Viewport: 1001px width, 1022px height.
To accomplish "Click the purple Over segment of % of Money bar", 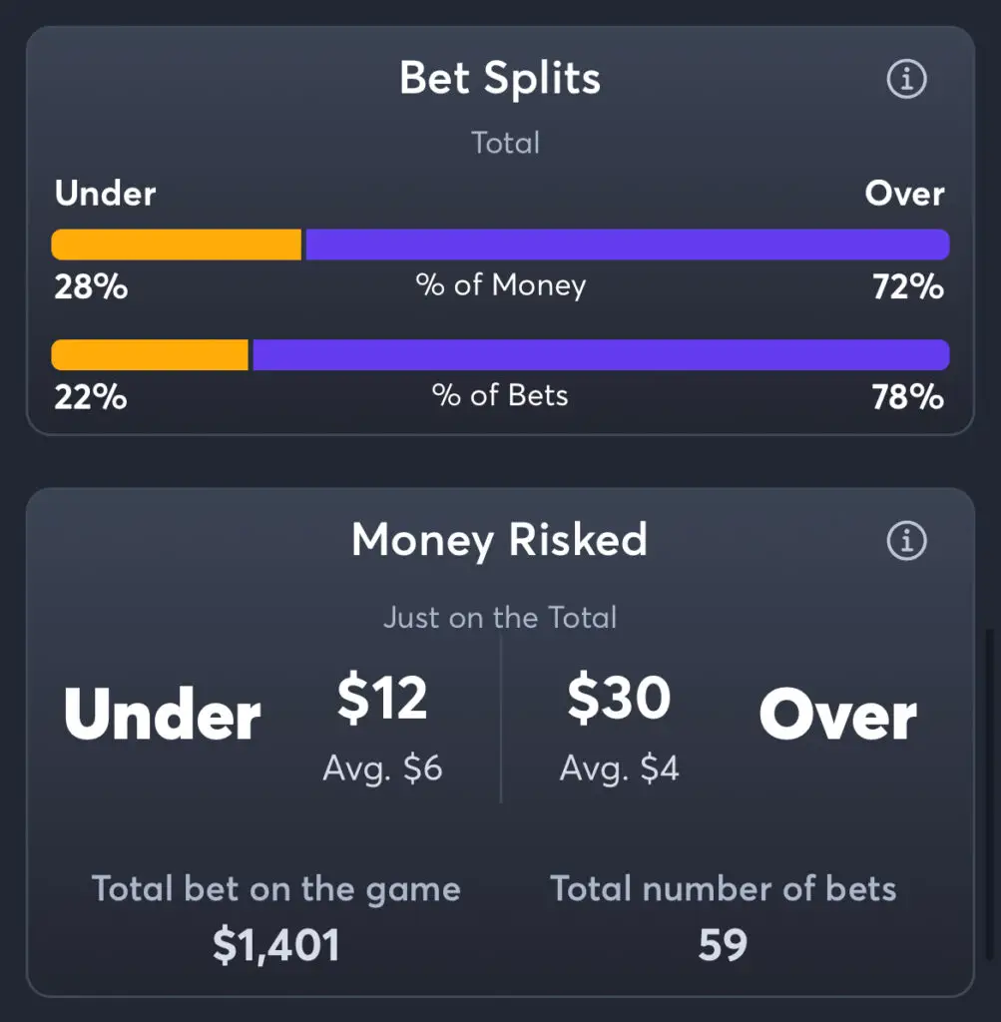I will tap(628, 245).
